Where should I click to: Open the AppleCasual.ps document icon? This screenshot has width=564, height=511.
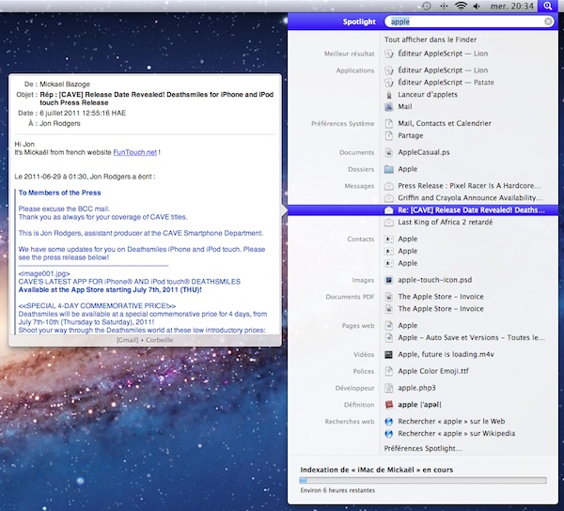point(389,152)
